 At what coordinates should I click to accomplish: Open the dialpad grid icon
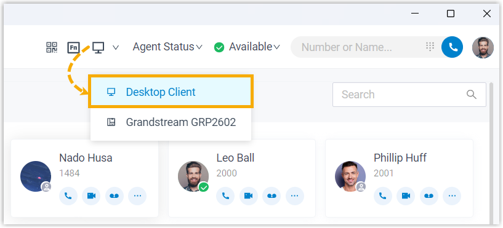pyautogui.click(x=430, y=47)
